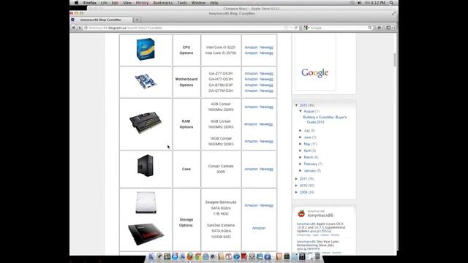
Task: Open the Help menu
Action: [x=214, y=3]
